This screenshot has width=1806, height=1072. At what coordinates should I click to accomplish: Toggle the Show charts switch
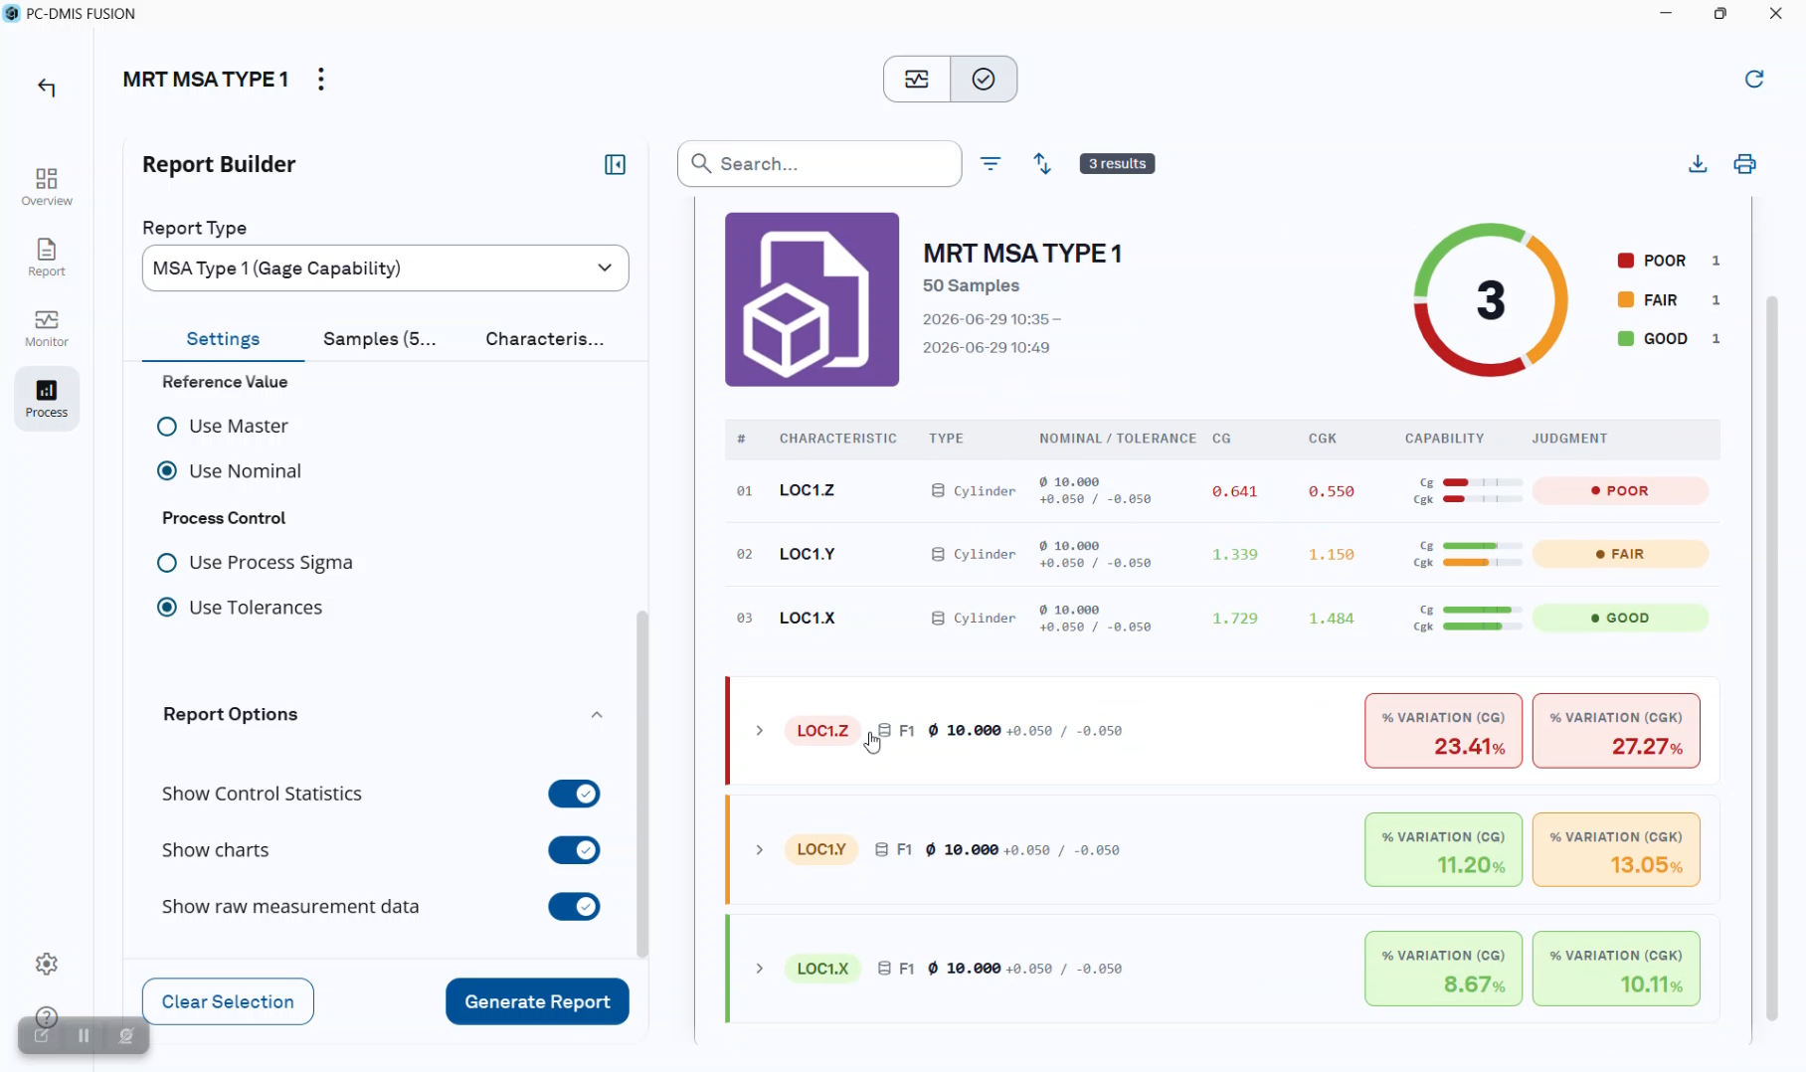[x=574, y=850]
